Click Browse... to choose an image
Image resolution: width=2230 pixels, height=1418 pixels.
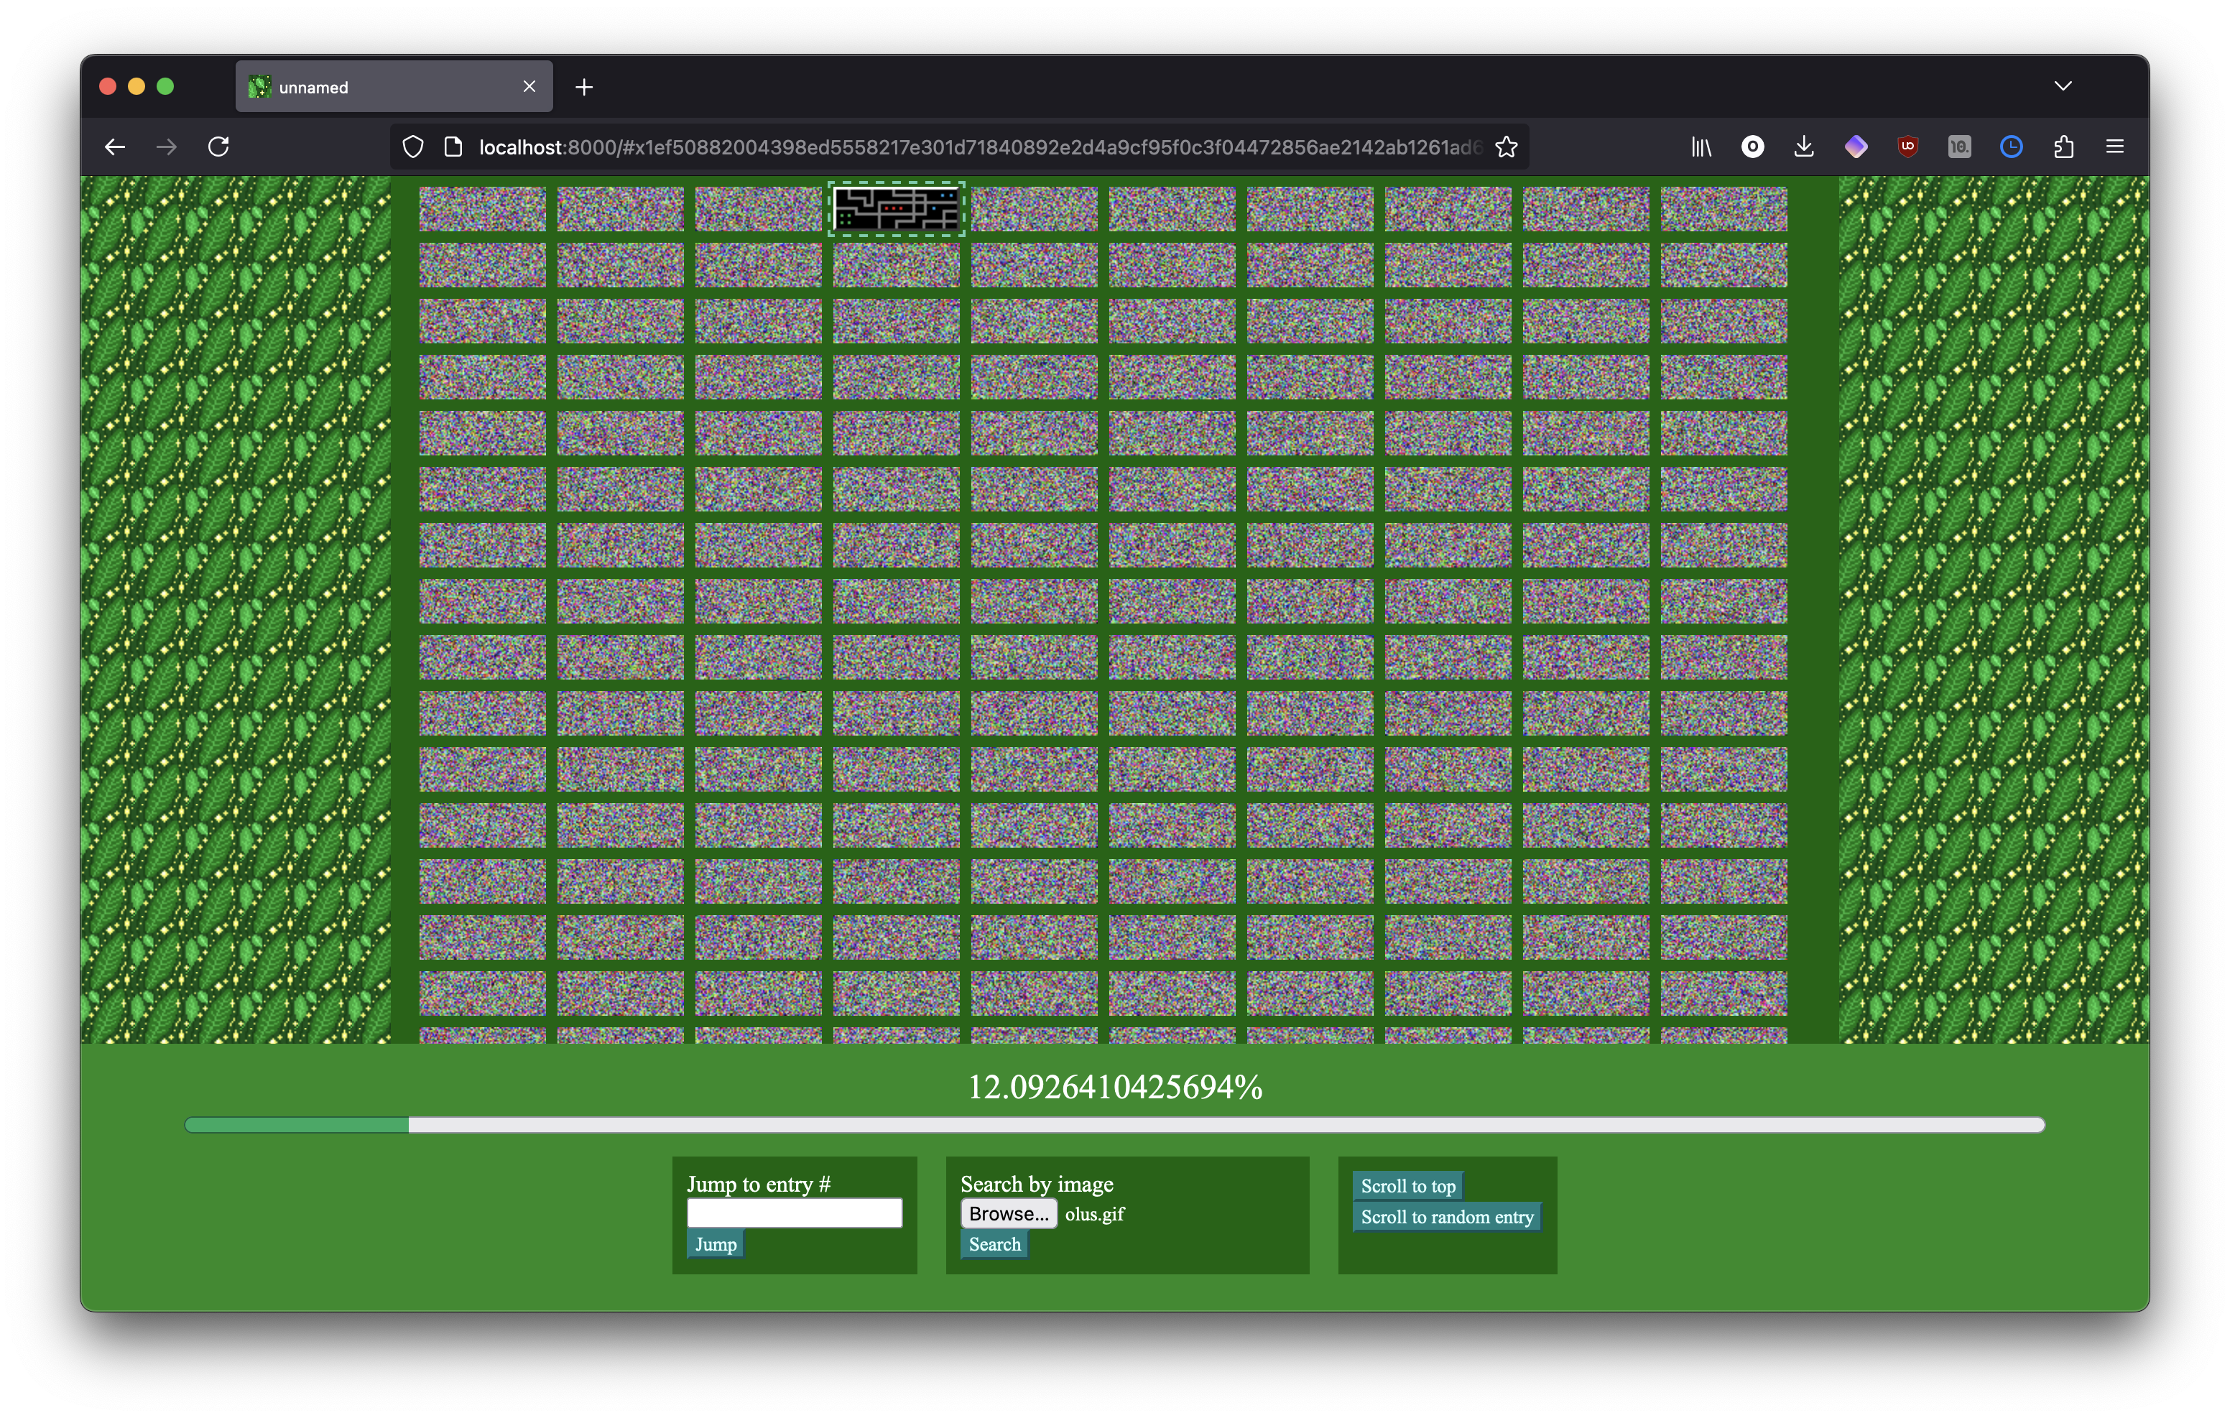coord(1009,1213)
